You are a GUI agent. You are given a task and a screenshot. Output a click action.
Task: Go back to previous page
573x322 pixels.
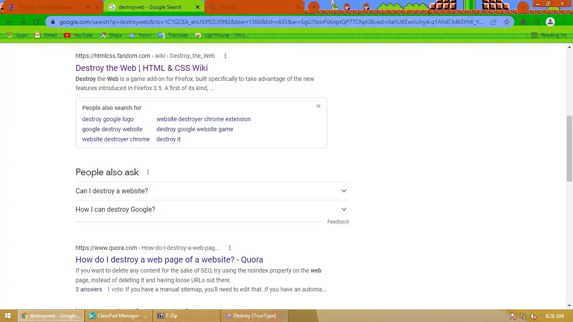coord(9,22)
